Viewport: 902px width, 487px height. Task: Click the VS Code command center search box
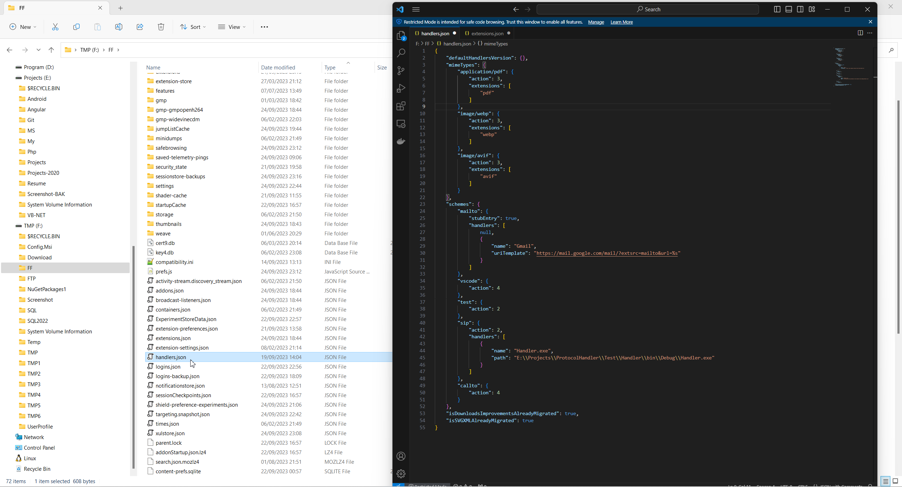(x=648, y=9)
